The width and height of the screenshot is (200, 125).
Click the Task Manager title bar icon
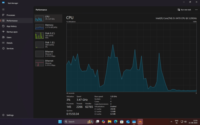[x=3, y=2]
